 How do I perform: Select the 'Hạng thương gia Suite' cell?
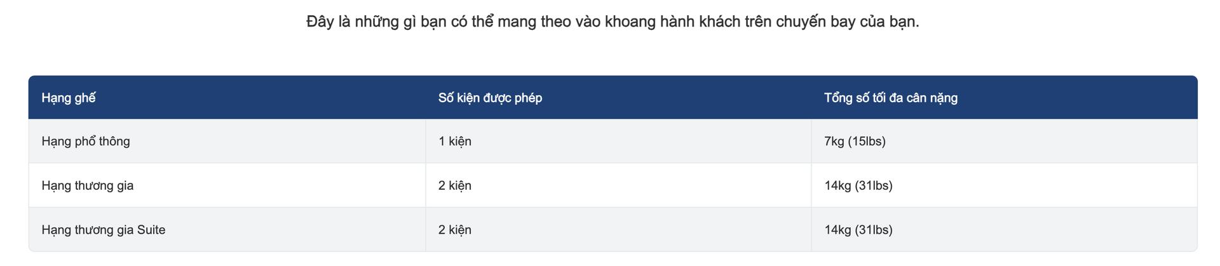pos(104,230)
